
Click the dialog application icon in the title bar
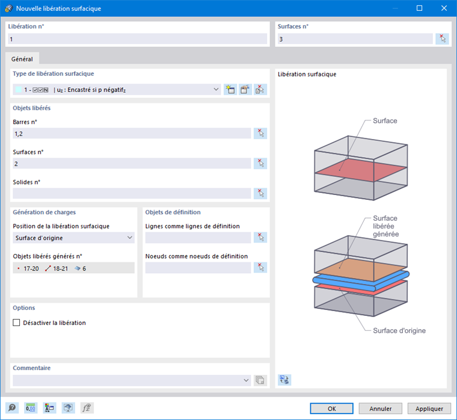[x=9, y=8]
